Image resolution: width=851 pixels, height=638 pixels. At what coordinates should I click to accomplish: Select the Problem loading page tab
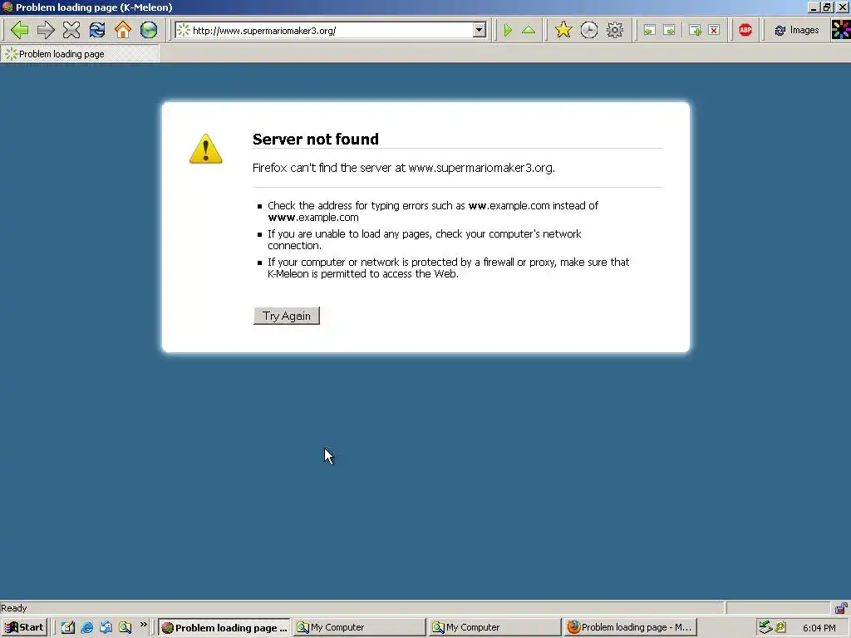point(80,54)
